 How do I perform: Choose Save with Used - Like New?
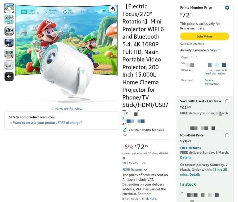pos(227,101)
